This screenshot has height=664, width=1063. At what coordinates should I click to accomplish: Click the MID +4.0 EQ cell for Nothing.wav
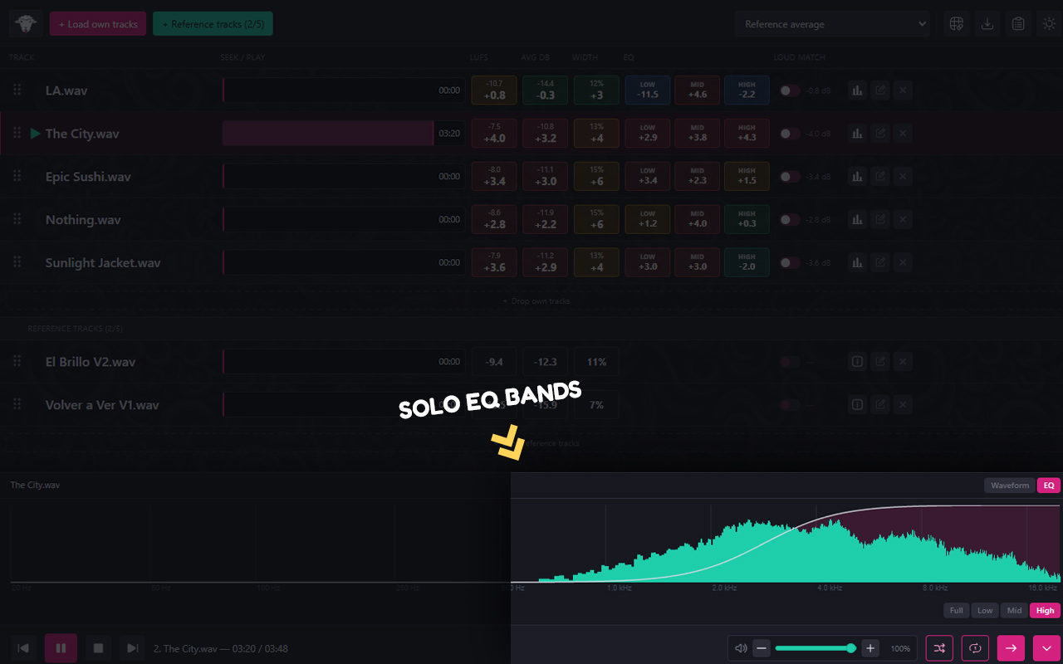(x=698, y=220)
